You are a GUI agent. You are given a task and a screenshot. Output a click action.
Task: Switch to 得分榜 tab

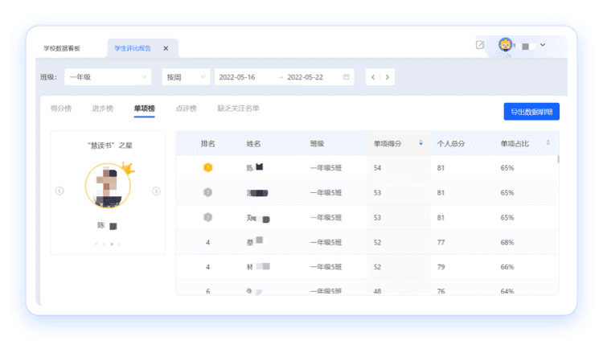61,108
